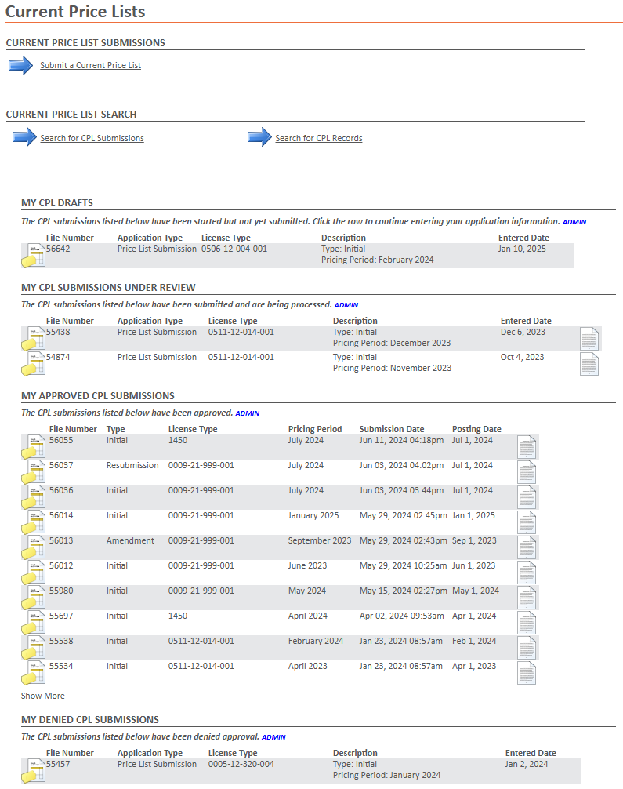
Task: Open the file icon for denied file 55457
Action: click(33, 771)
